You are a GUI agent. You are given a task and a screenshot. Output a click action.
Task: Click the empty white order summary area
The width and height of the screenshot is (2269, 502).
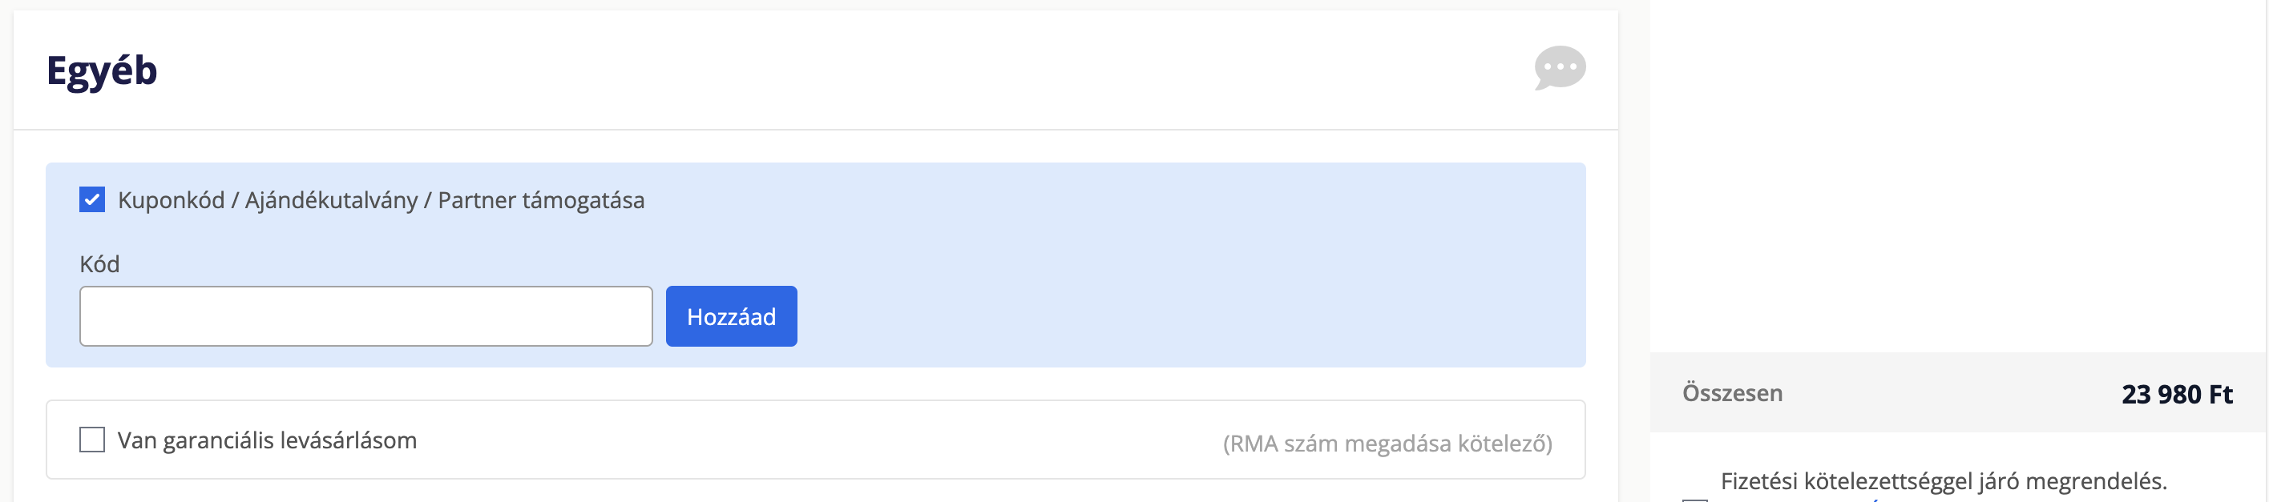[1957, 176]
